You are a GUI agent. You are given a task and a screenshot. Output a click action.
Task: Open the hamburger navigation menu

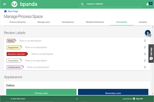tap(4, 4)
